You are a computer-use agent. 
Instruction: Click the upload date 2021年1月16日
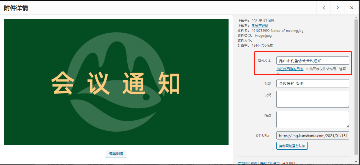coord(263,21)
